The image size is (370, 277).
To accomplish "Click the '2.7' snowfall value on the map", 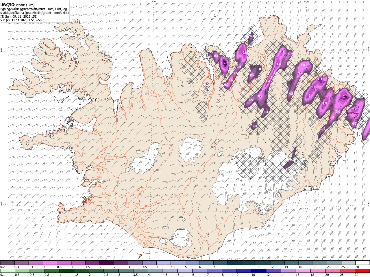I will tap(226, 63).
